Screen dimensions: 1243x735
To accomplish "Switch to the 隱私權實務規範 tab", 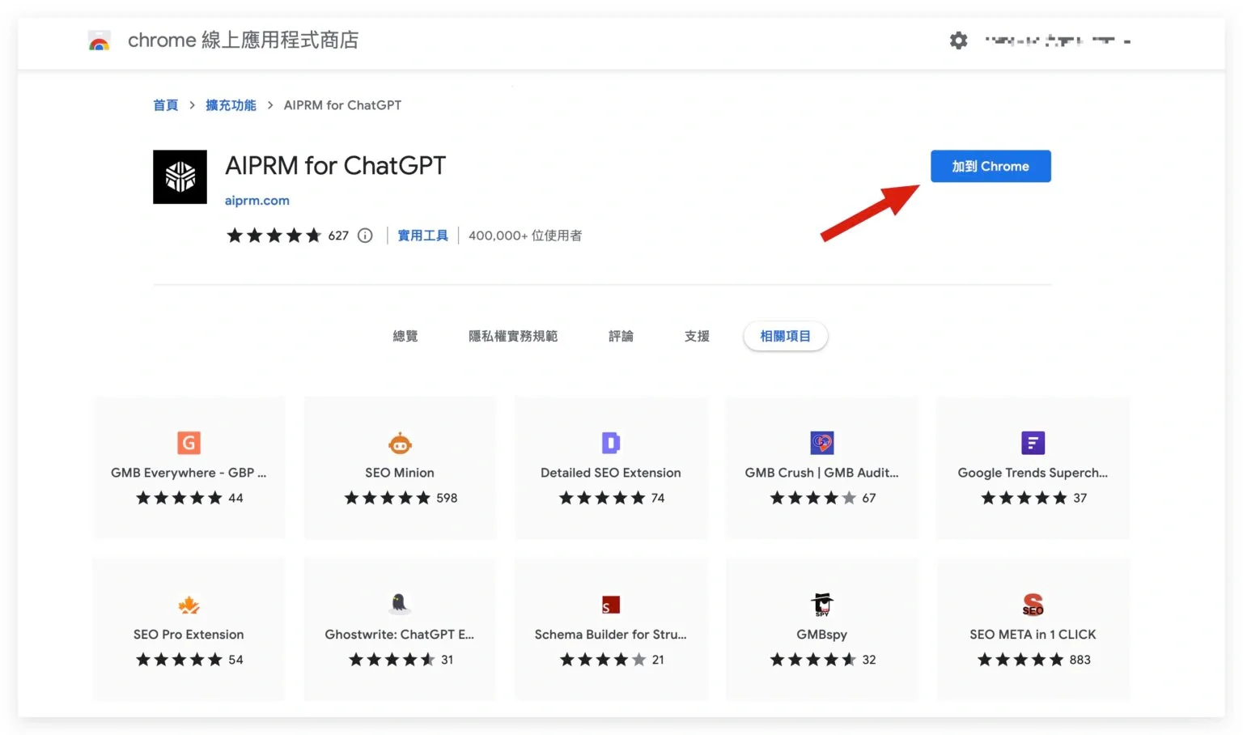I will (x=513, y=336).
